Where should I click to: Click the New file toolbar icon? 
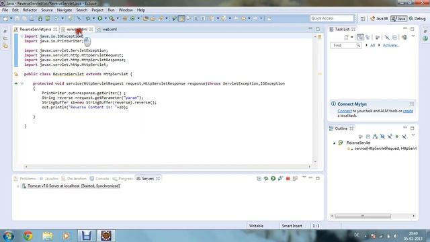point(5,18)
